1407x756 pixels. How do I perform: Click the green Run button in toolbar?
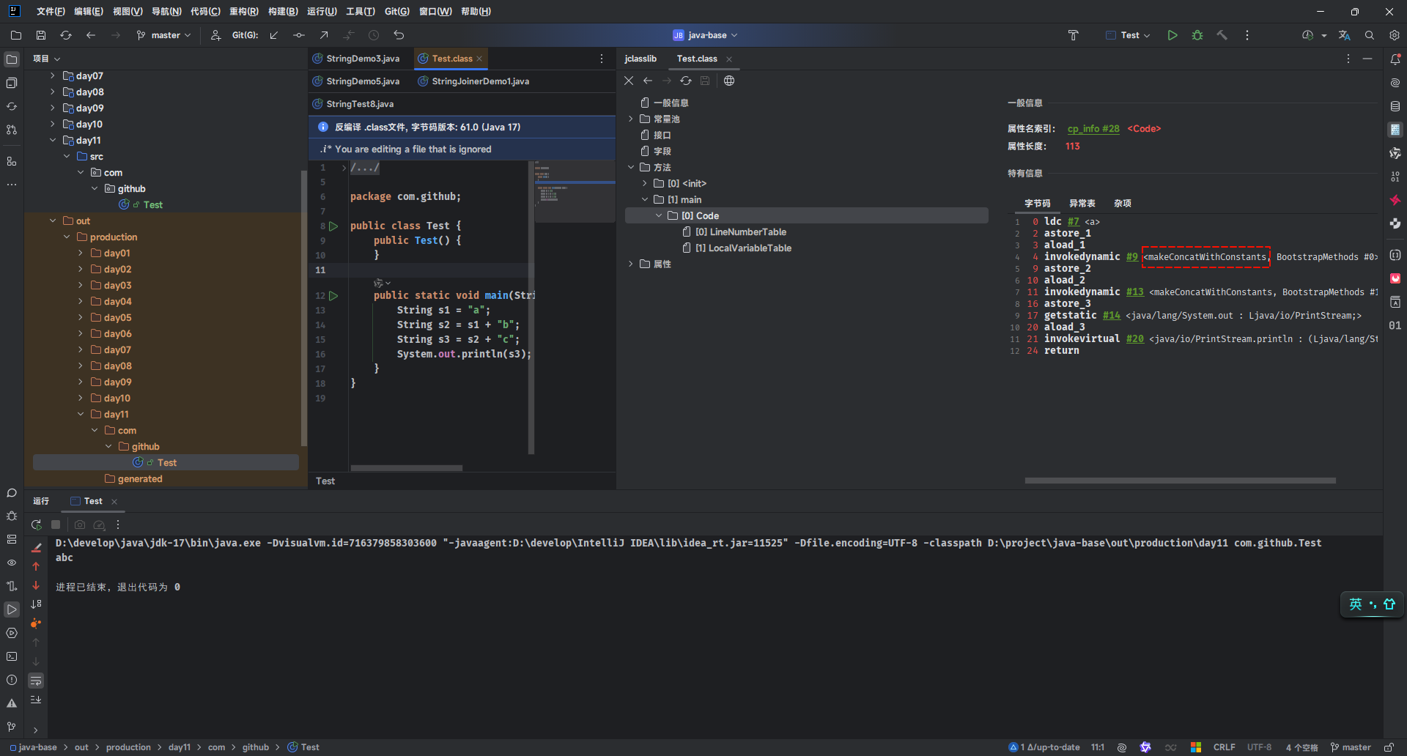[x=1172, y=35]
